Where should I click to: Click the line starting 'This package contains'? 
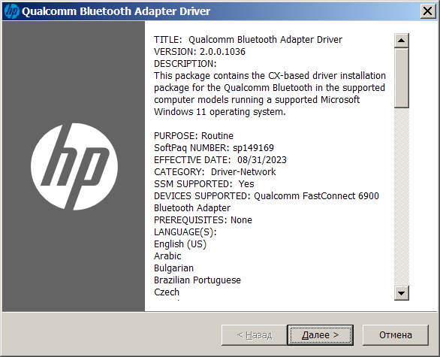click(270, 76)
